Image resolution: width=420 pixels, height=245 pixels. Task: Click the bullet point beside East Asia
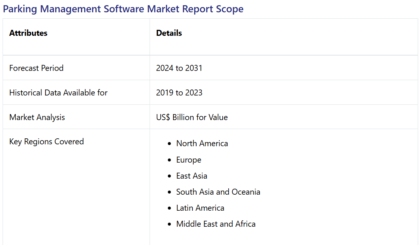(170, 176)
